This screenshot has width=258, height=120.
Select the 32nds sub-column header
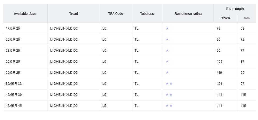226,18
